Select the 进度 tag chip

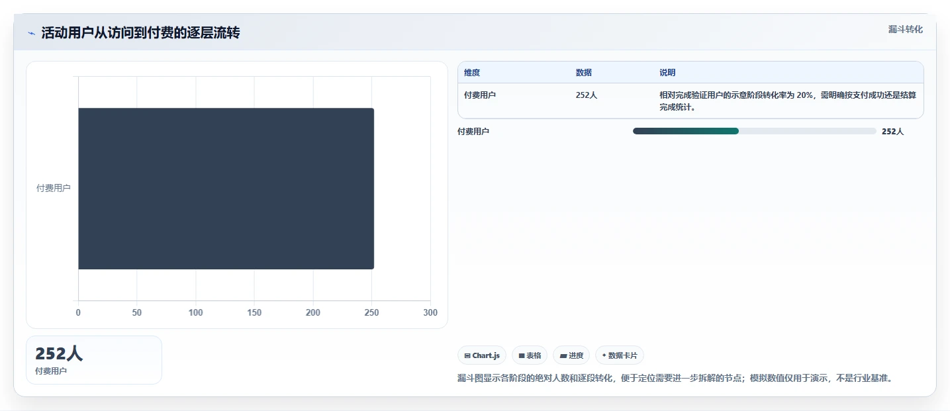click(x=571, y=355)
